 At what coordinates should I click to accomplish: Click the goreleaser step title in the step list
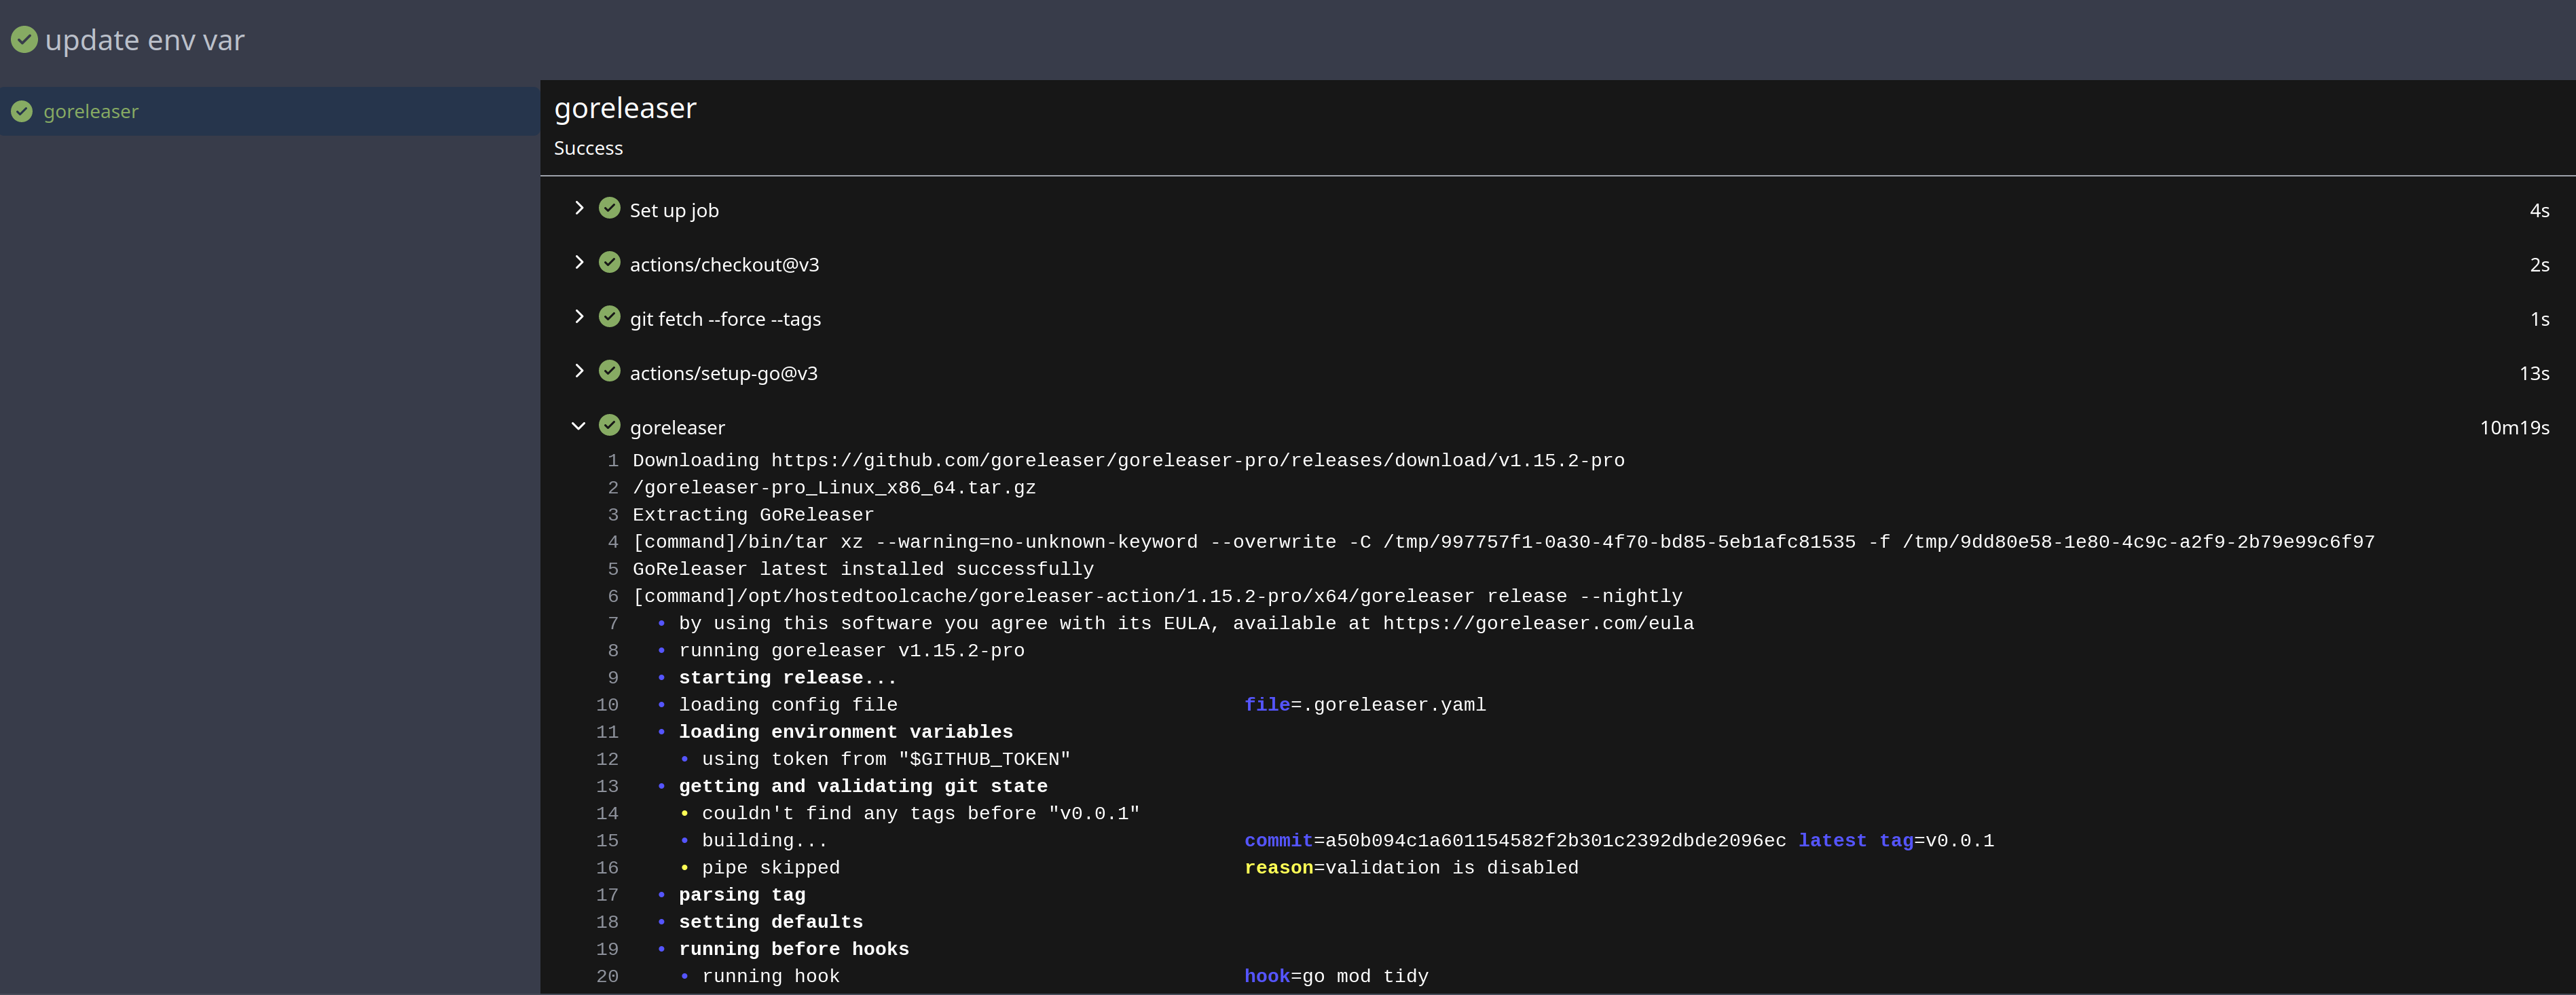point(677,428)
